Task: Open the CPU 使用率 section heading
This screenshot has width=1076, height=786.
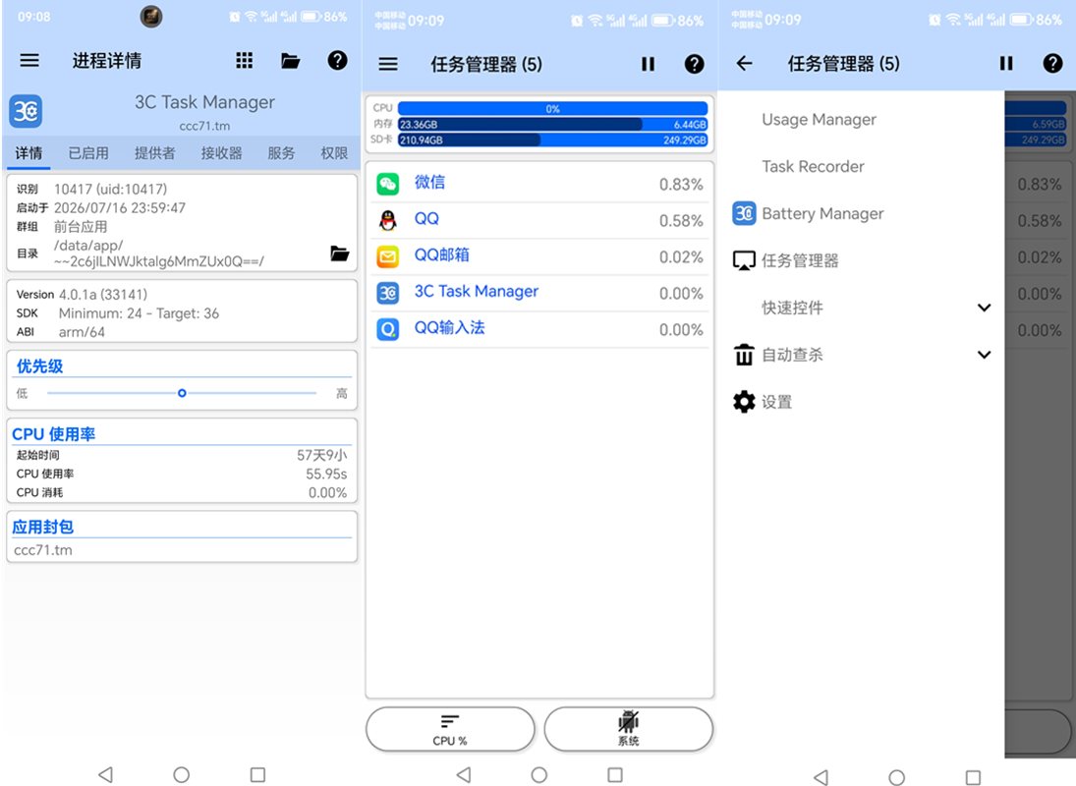Action: click(53, 434)
